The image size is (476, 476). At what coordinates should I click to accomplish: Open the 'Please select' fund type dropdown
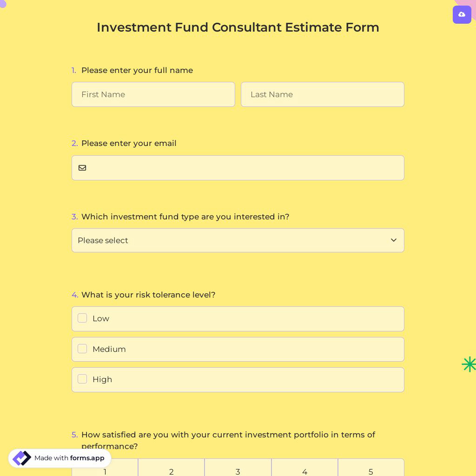(238, 240)
